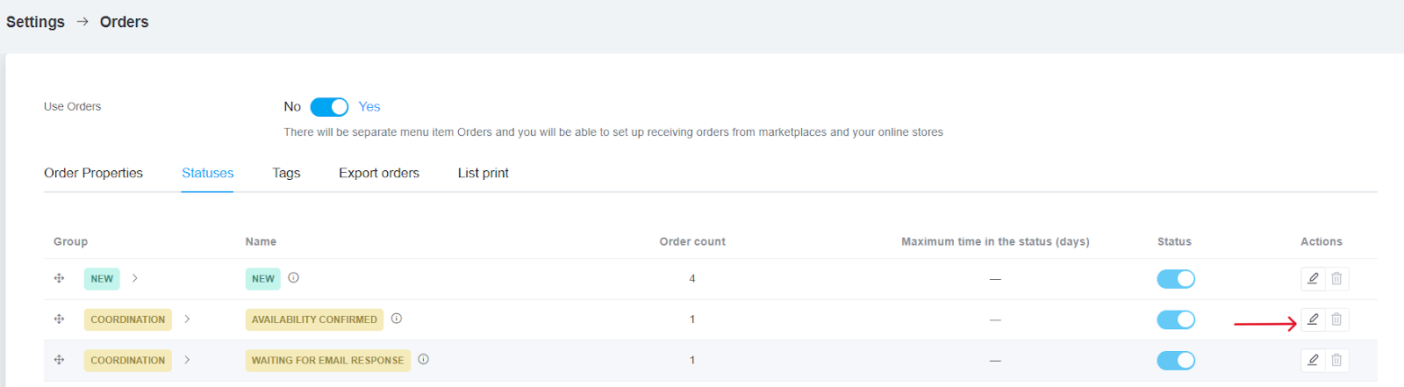Image resolution: width=1404 pixels, height=387 pixels.
Task: Edit the Waiting for Email Response status
Action: pos(1313,360)
